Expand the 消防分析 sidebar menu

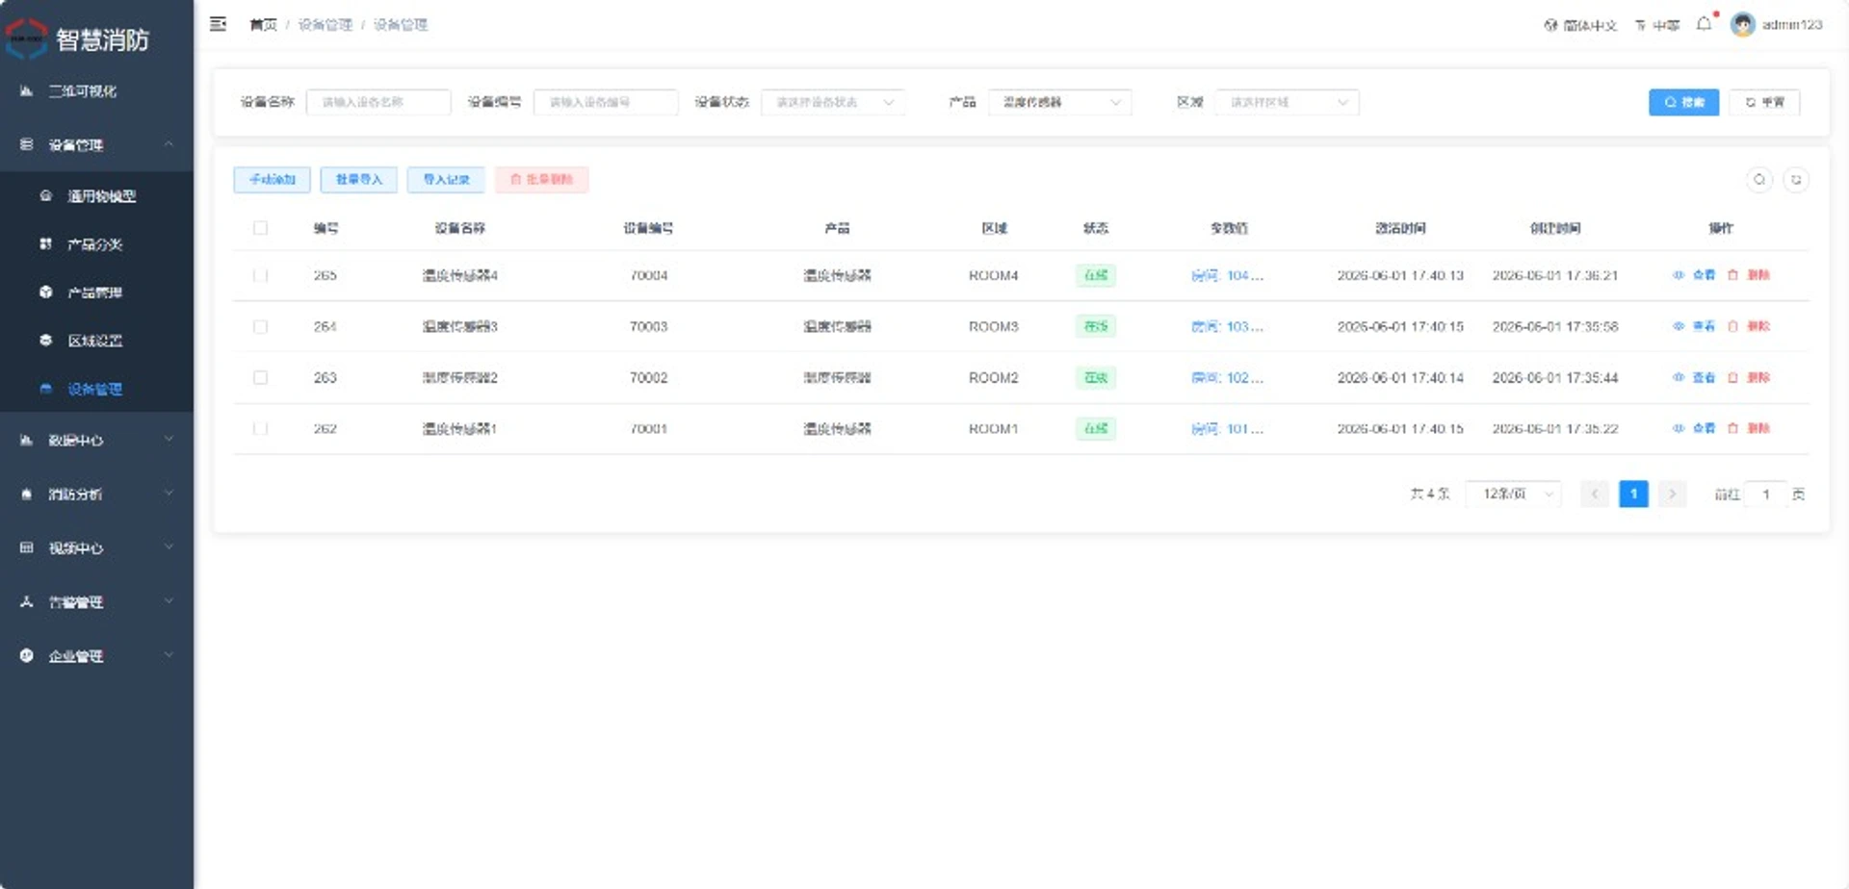point(96,494)
